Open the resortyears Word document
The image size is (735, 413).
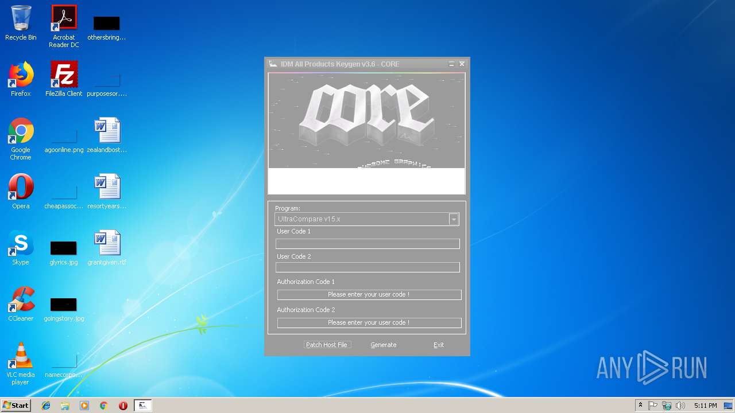pyautogui.click(x=106, y=192)
